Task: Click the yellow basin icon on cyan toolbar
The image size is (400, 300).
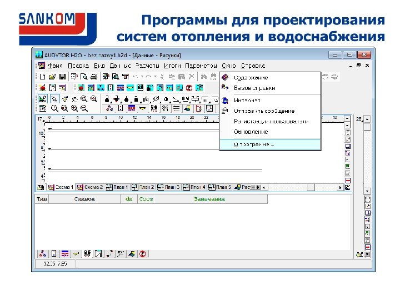Action: [x=130, y=88]
